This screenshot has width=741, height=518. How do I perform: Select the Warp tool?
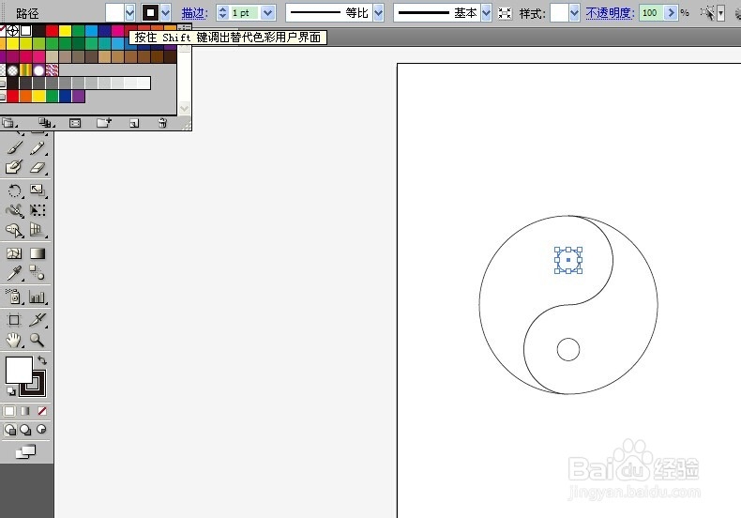point(14,210)
